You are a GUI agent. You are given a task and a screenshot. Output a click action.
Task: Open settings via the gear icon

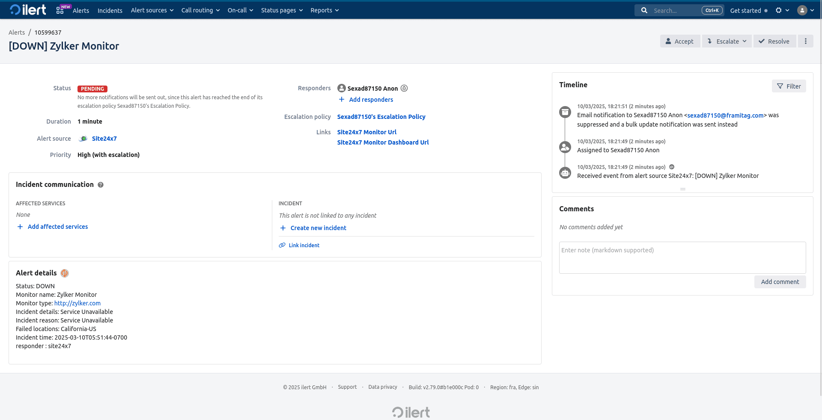(x=778, y=10)
